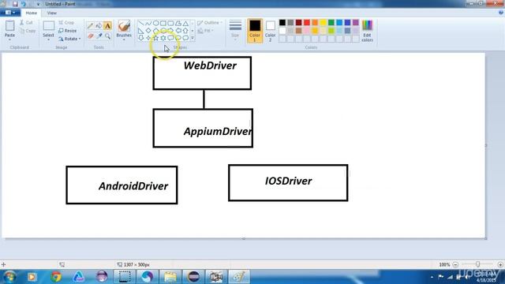505x284 pixels.
Task: Pick the yellow color swatch
Action: (x=323, y=23)
